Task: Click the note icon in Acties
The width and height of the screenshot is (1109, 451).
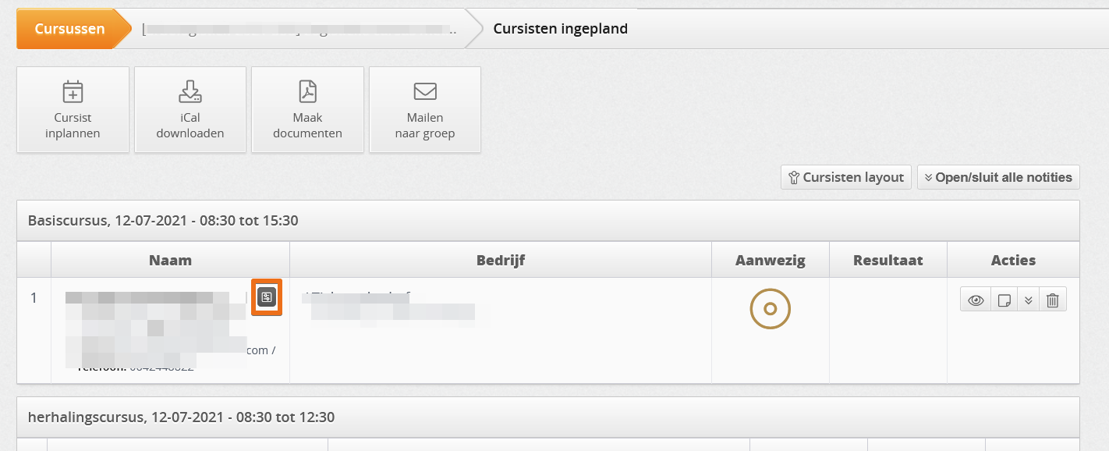Action: point(1004,300)
